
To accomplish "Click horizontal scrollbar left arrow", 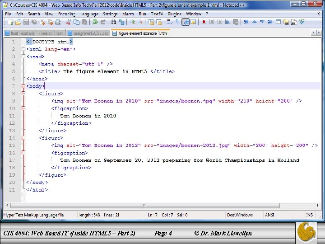I will [7, 206].
